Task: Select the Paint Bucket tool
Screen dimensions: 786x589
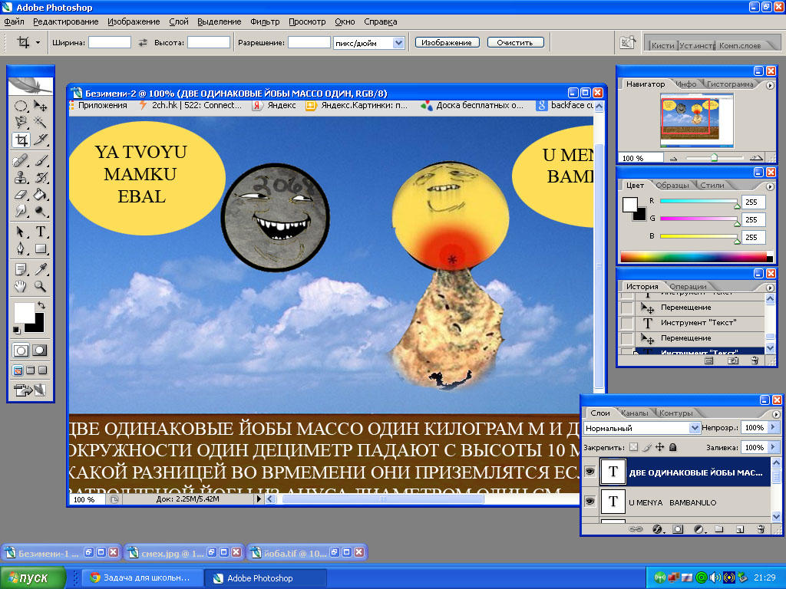Action: point(40,194)
